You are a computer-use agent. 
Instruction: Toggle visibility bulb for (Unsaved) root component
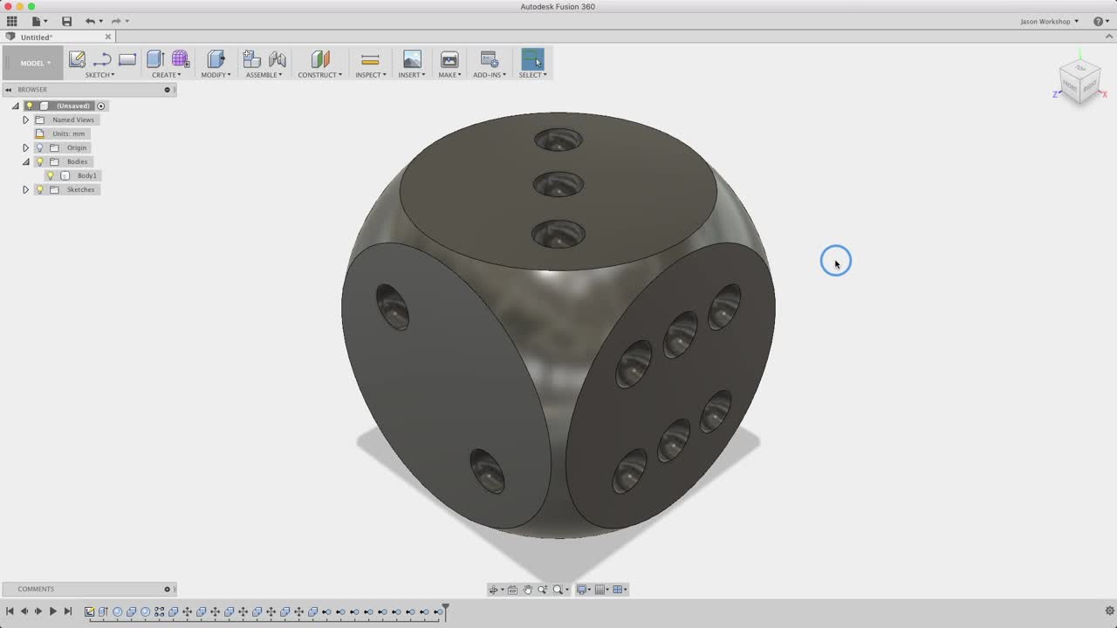(29, 106)
